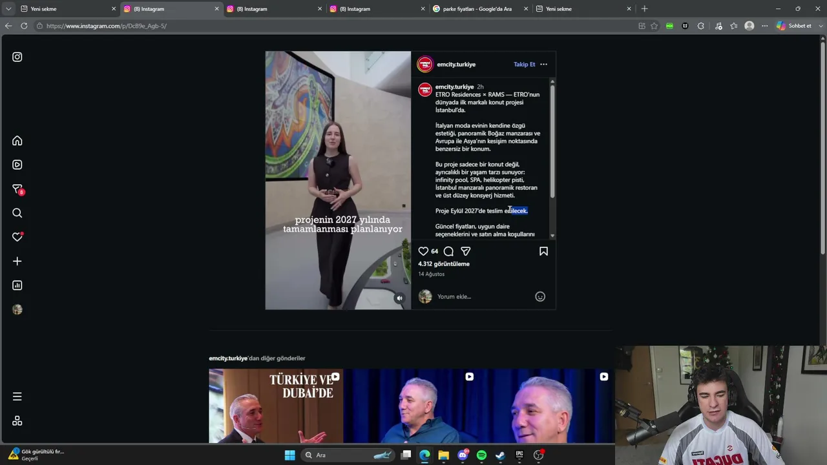The width and height of the screenshot is (827, 465).
Task: Open the comment bubble icon on post
Action: pyautogui.click(x=448, y=251)
